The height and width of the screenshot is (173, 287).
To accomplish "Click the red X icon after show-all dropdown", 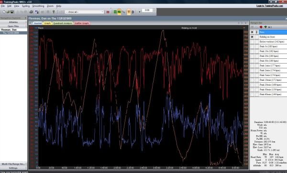I will coord(108,12).
